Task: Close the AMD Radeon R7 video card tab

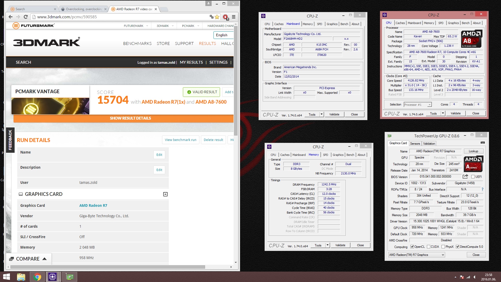Action: [156, 9]
